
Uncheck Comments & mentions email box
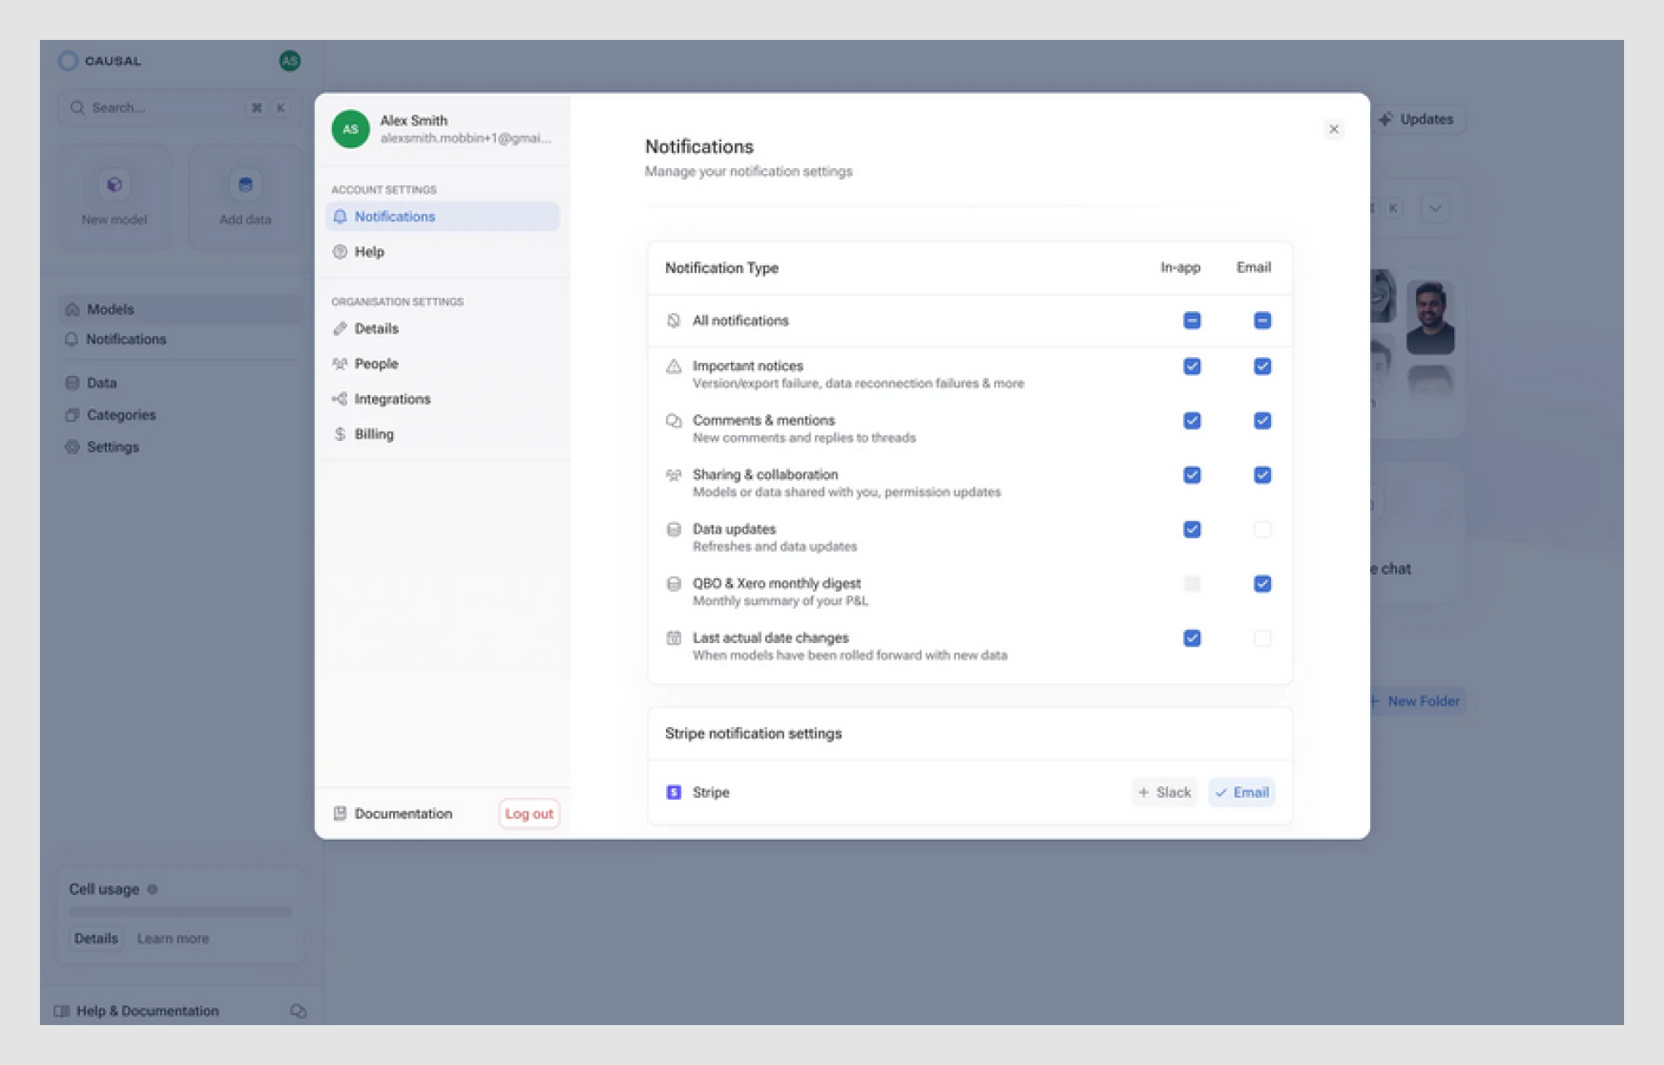[1262, 420]
